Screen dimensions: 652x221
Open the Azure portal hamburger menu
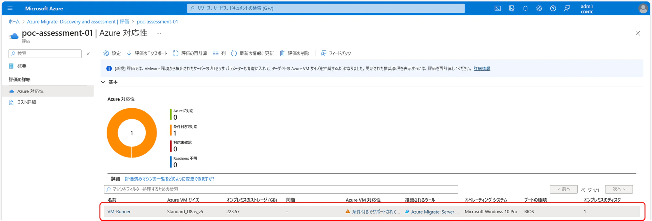coord(10,8)
